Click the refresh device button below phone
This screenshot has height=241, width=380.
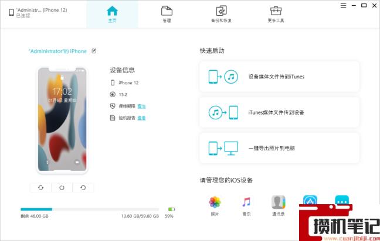coord(40,188)
